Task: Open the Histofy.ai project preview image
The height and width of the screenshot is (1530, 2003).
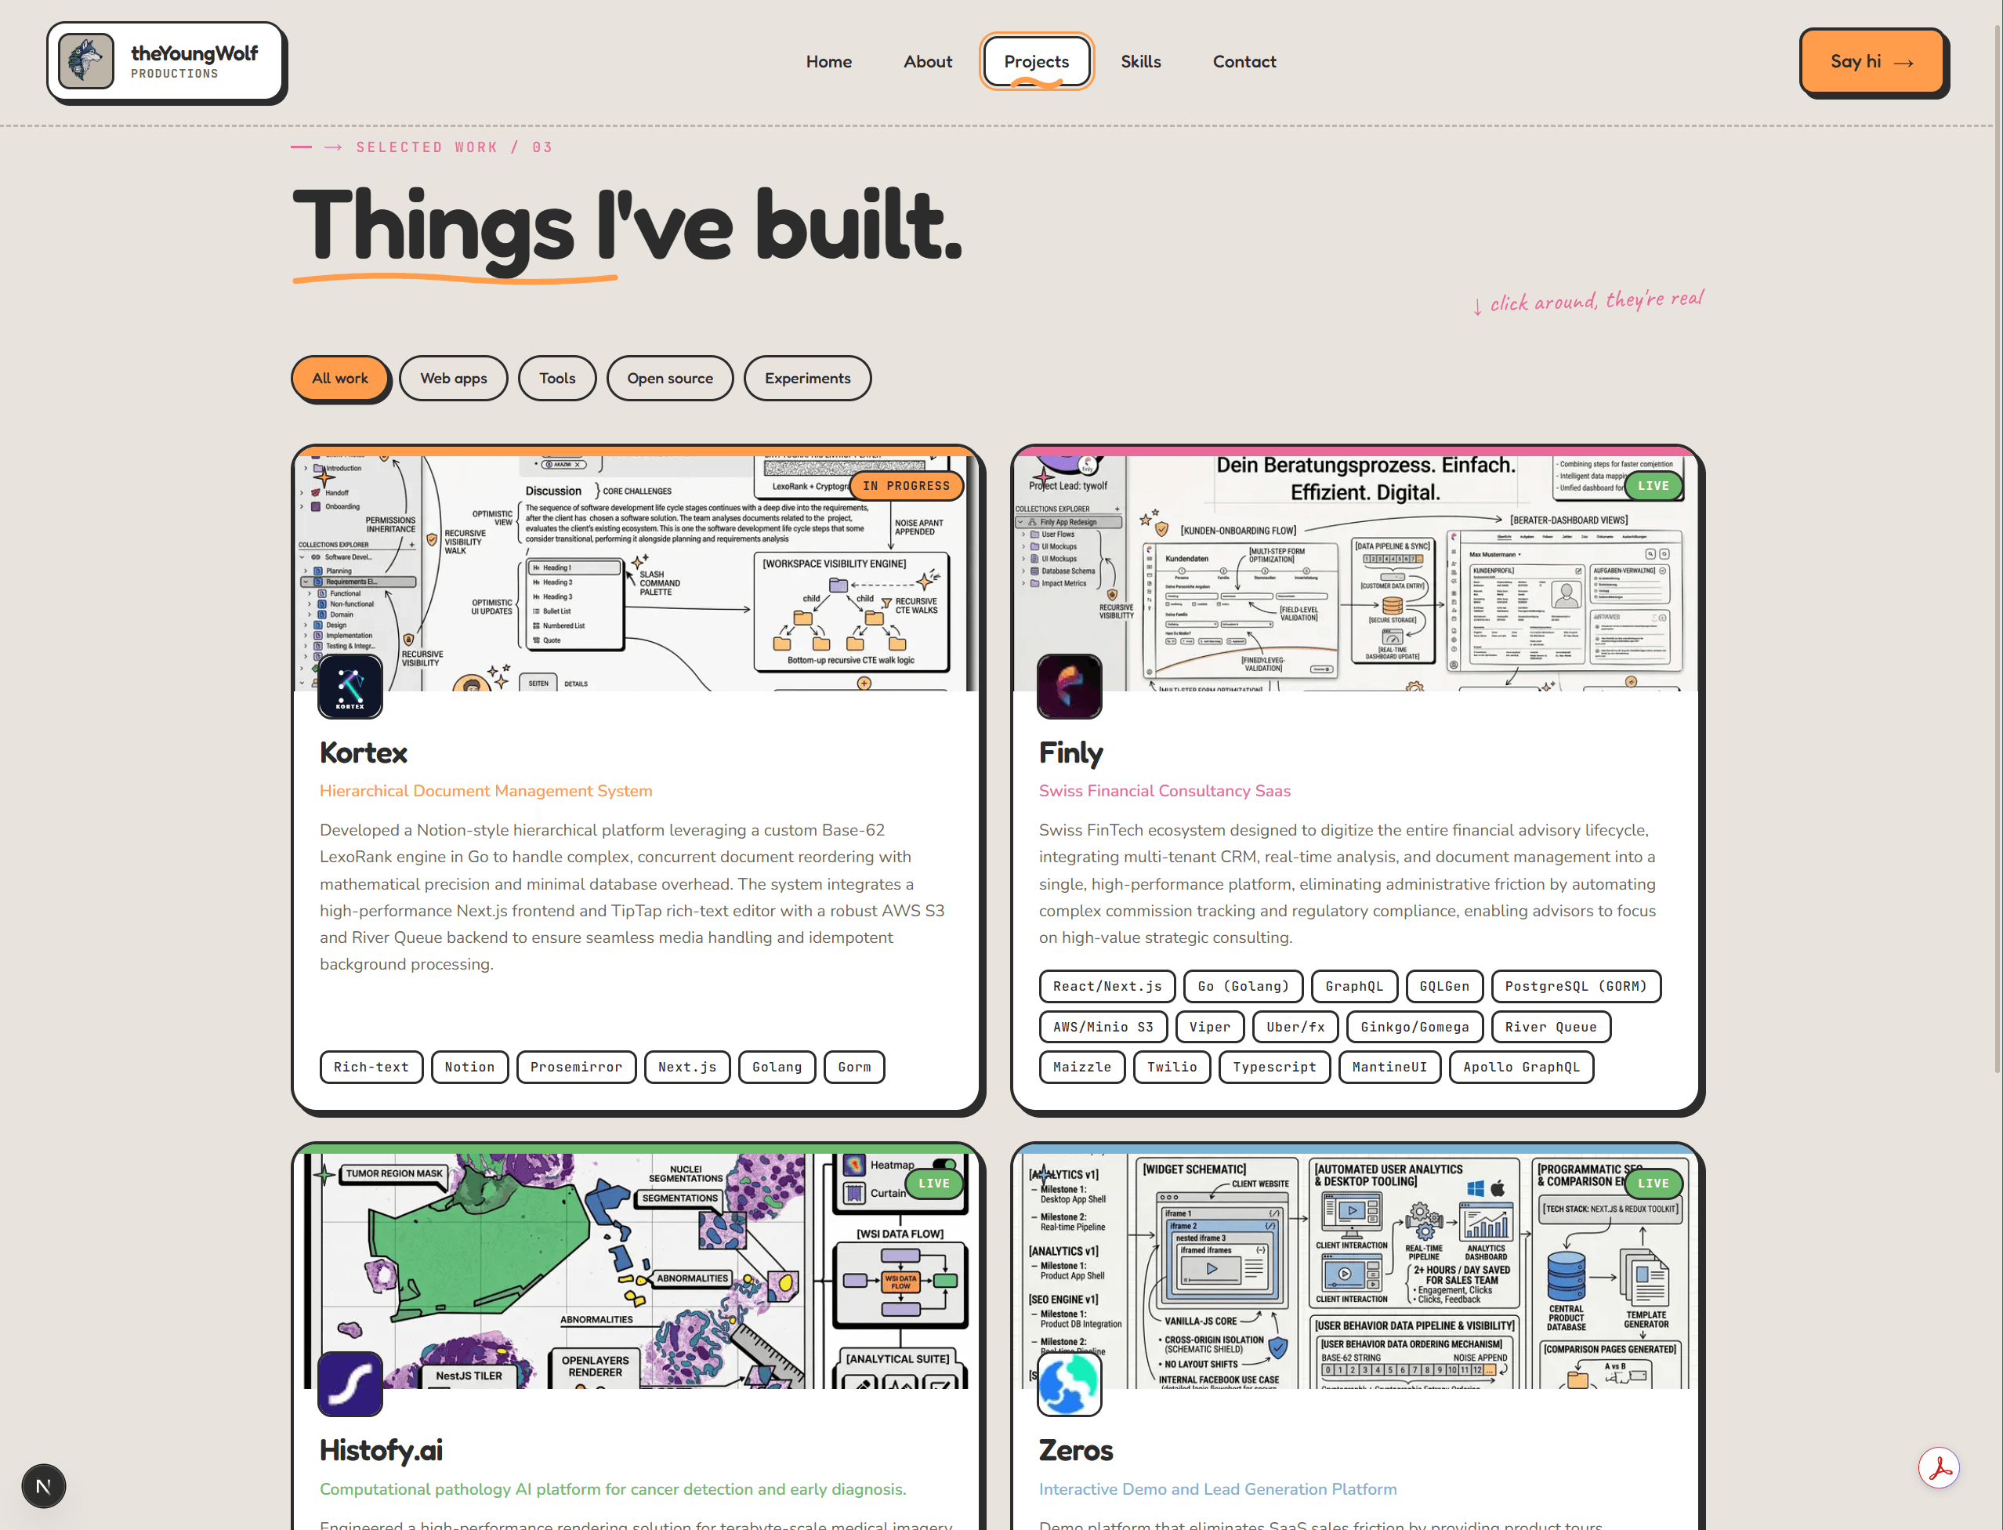Action: click(636, 1270)
